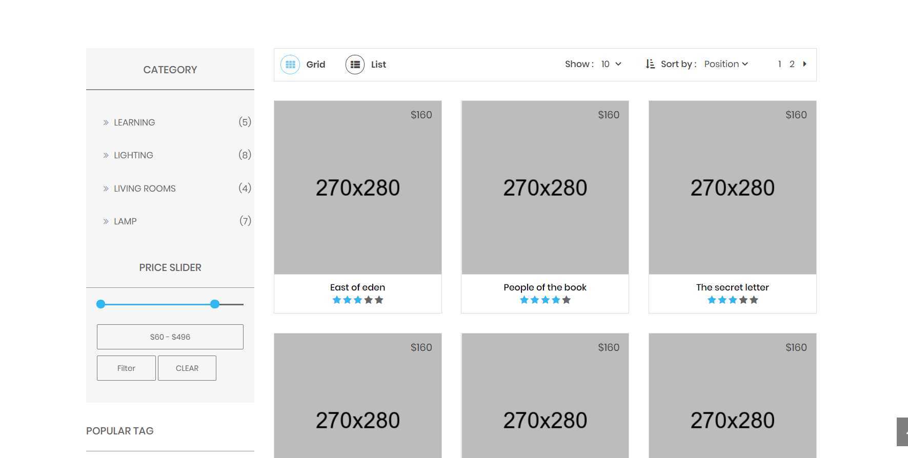Click the scroll-to-top button at screen edge

(902, 432)
